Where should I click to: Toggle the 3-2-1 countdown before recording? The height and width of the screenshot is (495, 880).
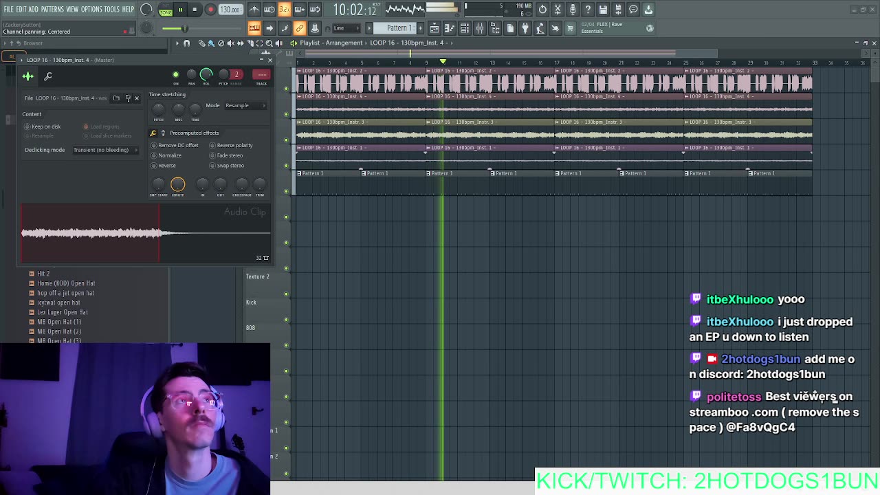click(284, 10)
